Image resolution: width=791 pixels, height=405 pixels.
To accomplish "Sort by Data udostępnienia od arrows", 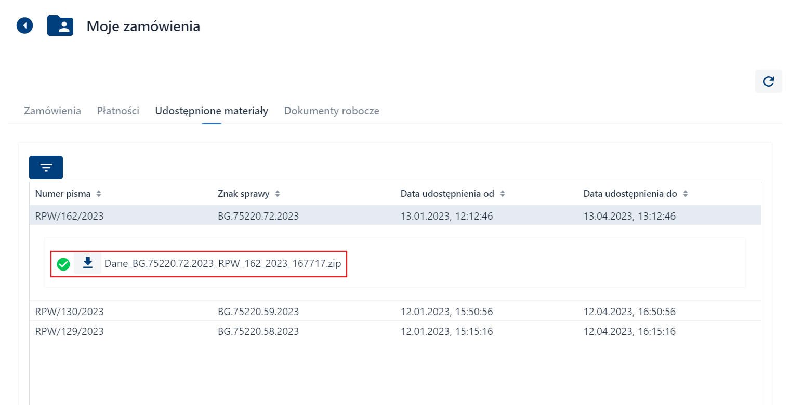I will (x=503, y=194).
